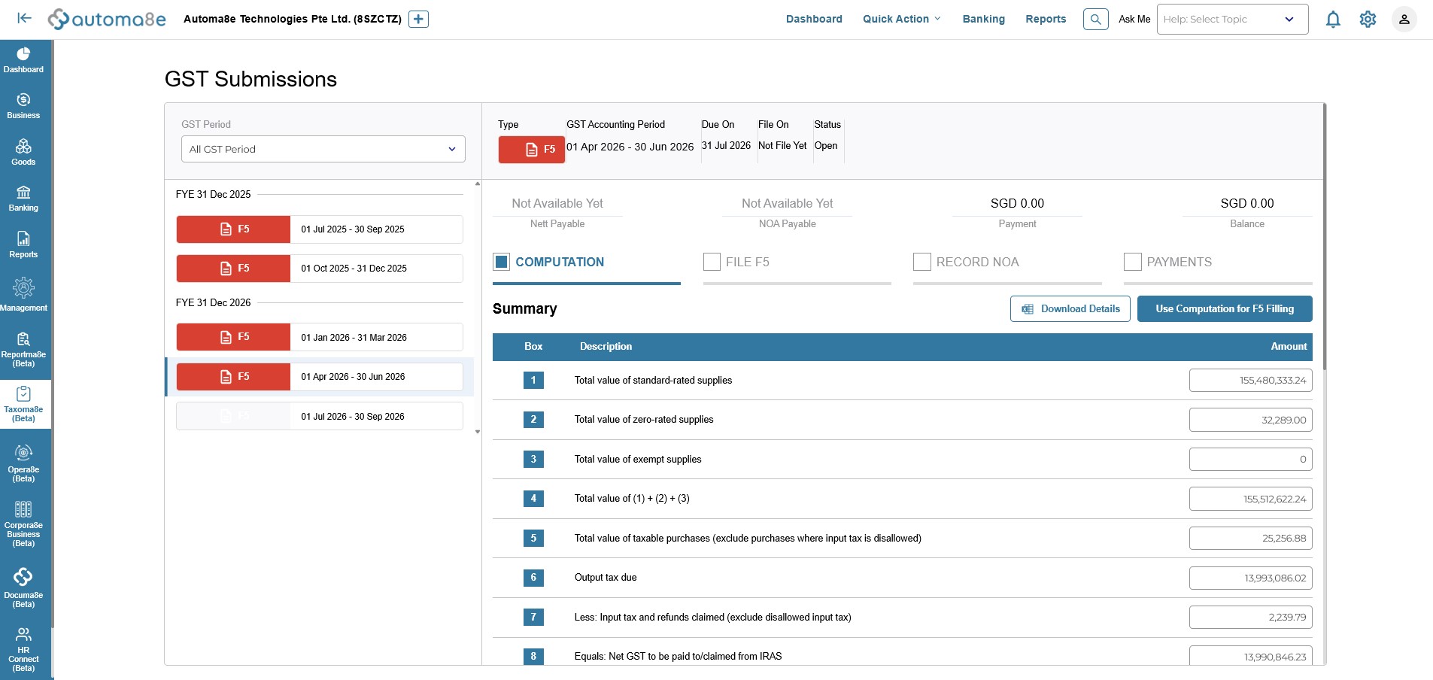This screenshot has width=1433, height=680.
Task: Click the 'Output tax due' description
Action: [x=606, y=577]
